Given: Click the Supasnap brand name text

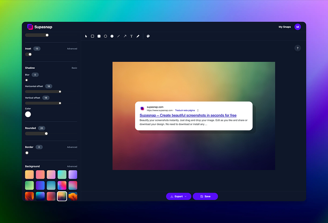Looking at the screenshot, I should (x=43, y=27).
